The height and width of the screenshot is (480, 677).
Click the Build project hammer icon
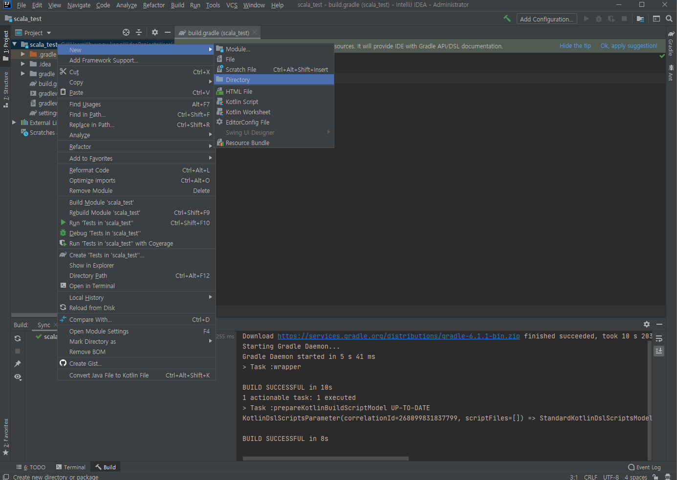(507, 19)
